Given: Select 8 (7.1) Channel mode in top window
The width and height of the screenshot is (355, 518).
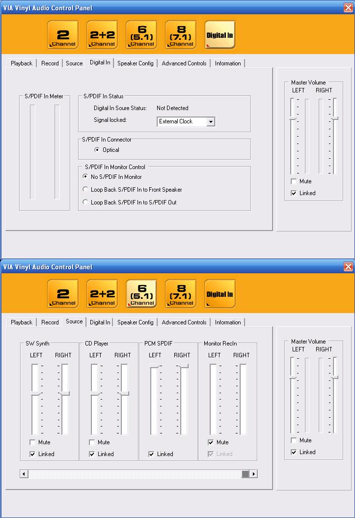Looking at the screenshot, I should 181,35.
